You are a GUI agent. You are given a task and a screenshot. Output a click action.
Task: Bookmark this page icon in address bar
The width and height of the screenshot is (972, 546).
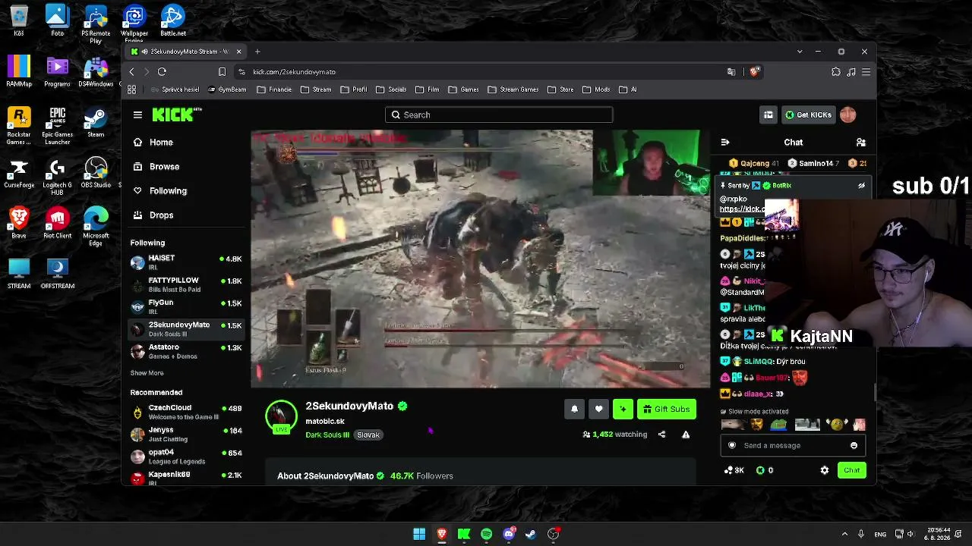(222, 72)
